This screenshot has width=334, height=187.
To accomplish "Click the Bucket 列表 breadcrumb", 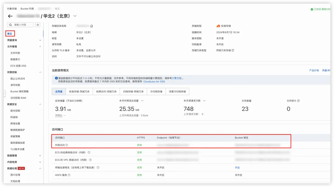I will point(27,9).
